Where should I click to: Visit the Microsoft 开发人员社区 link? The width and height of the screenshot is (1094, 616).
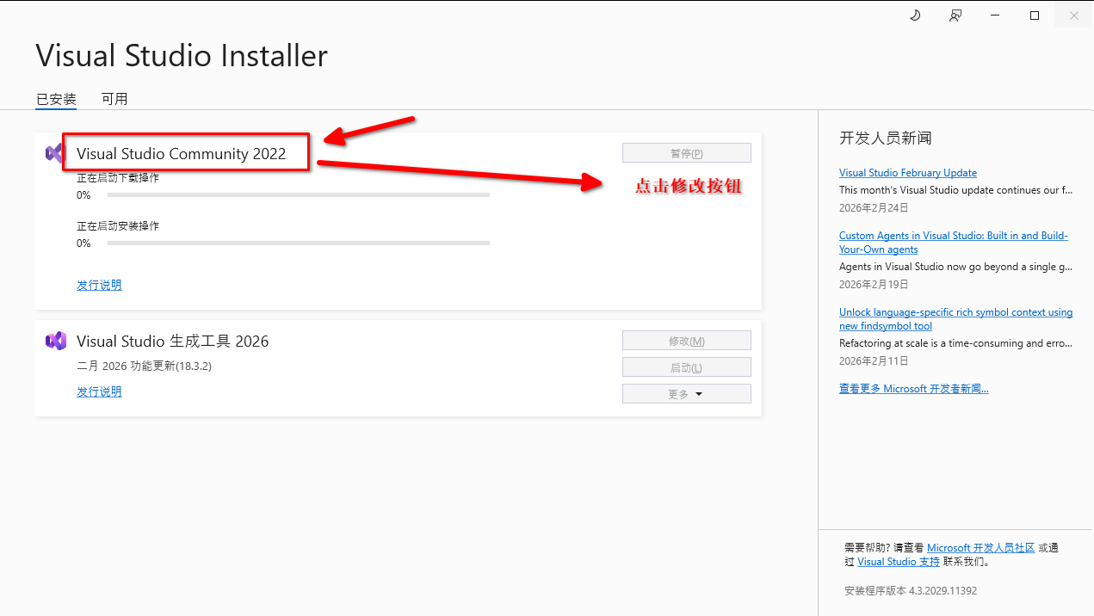[980, 548]
